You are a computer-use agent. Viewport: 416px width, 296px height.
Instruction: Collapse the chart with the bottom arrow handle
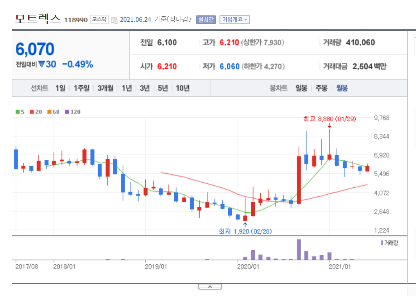(210, 286)
